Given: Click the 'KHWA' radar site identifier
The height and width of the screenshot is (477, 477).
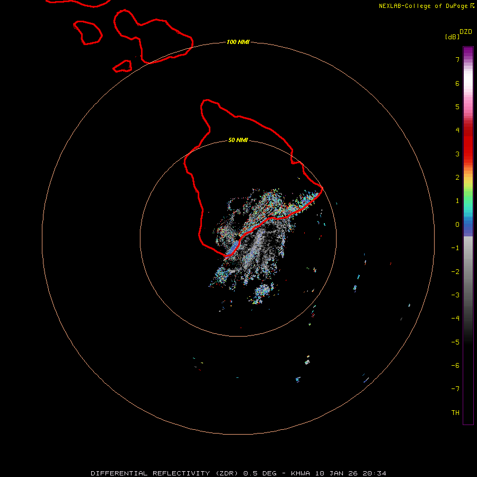Looking at the screenshot, I should (x=301, y=473).
